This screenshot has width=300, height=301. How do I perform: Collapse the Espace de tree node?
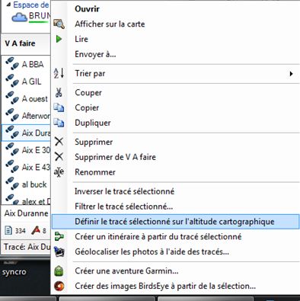(x=8, y=5)
